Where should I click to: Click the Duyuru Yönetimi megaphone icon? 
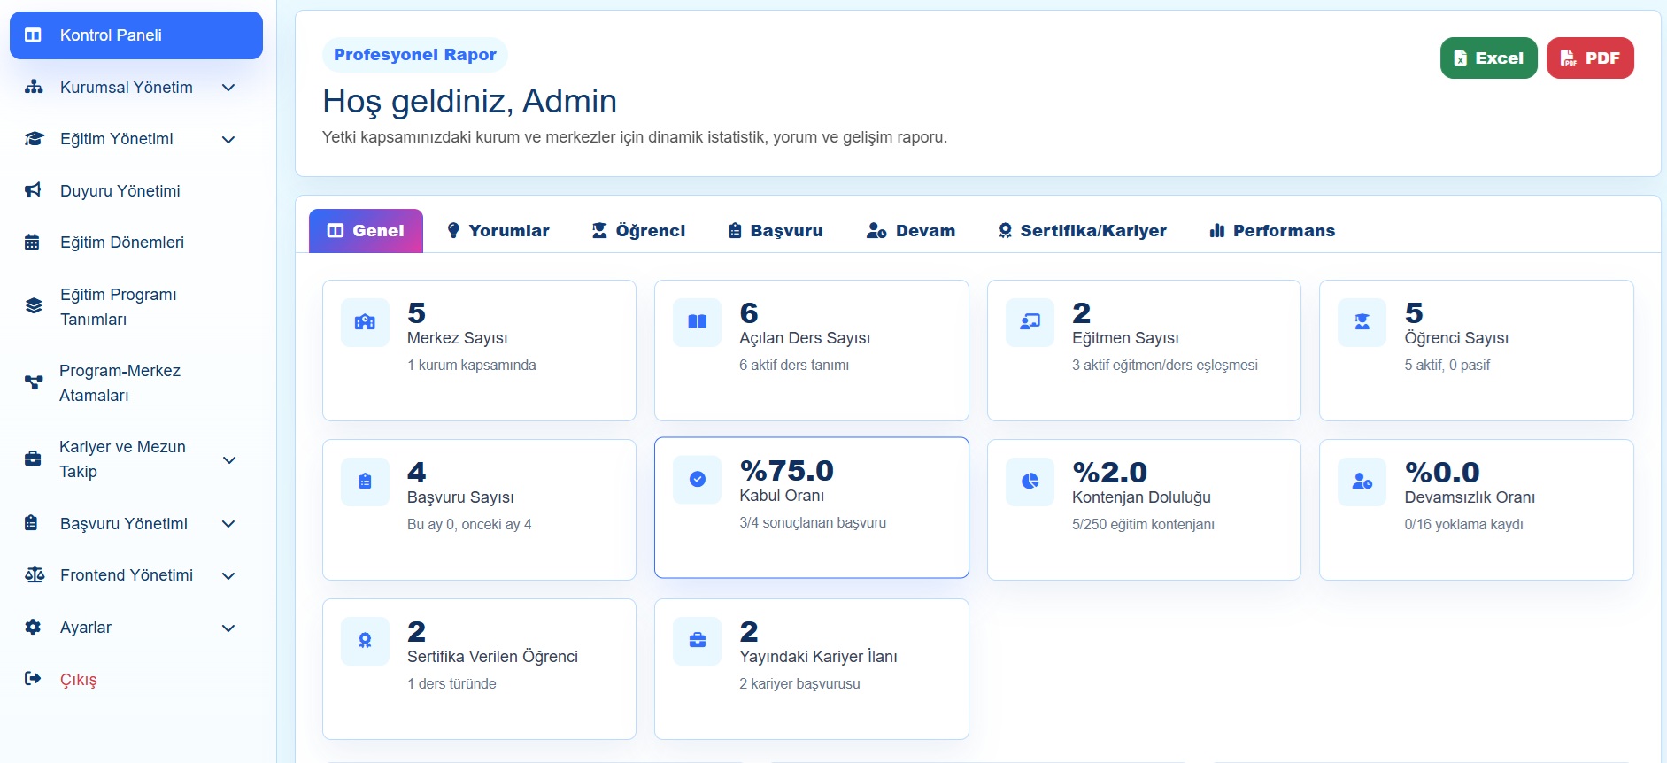pos(33,190)
